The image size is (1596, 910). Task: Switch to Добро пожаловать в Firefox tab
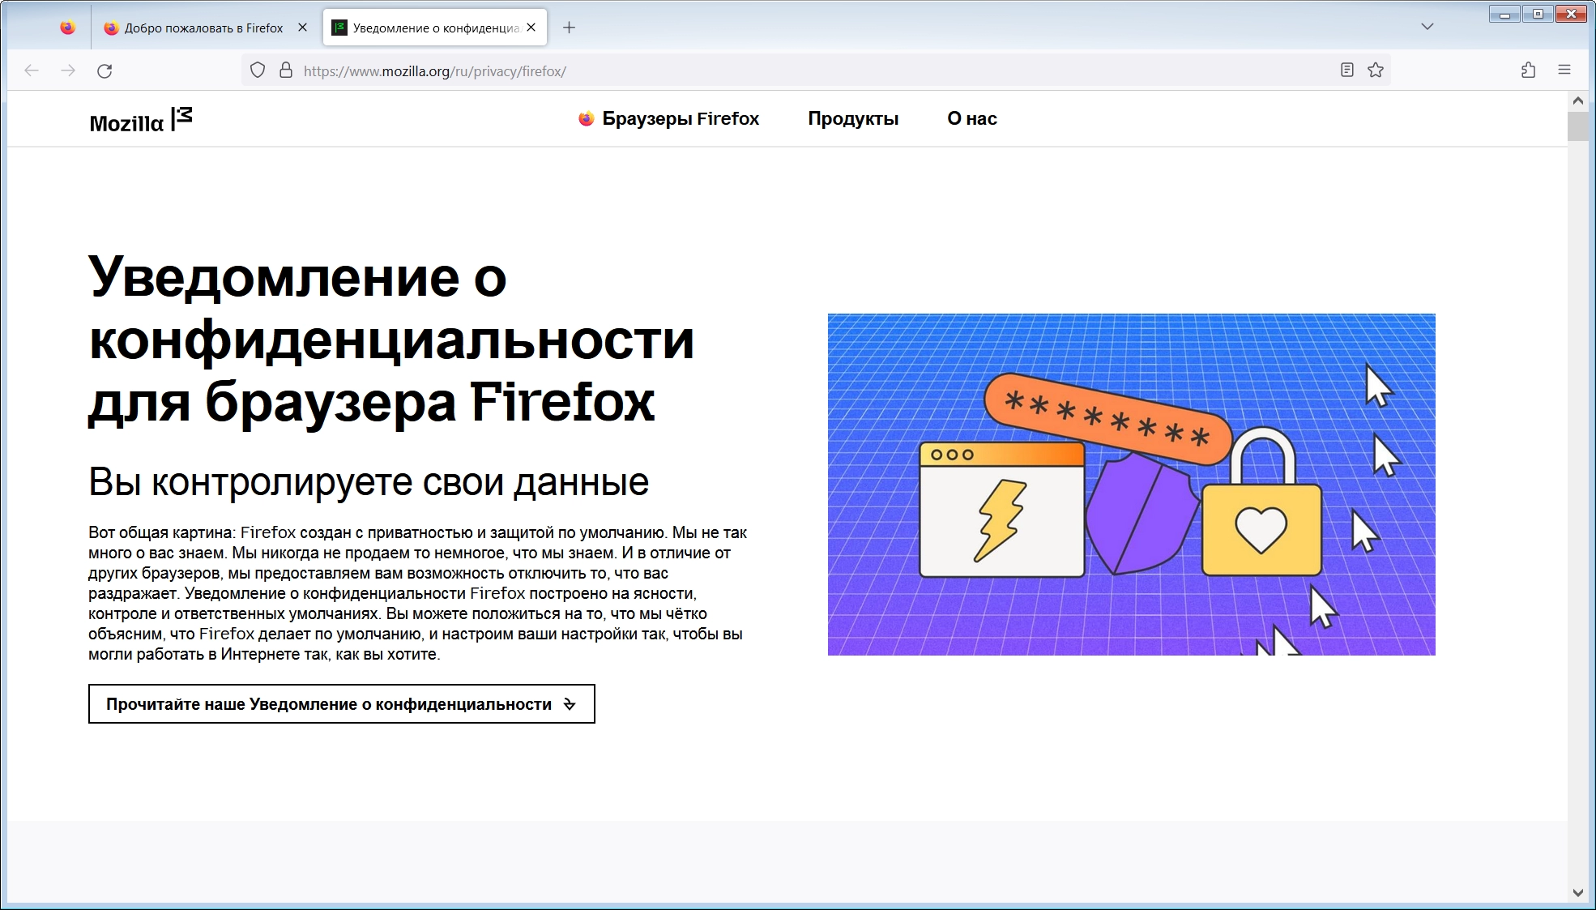coord(203,28)
